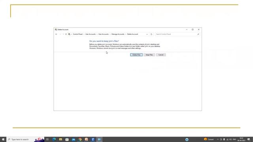Click the heading 'Do you want to keep jcm's files?'

tap(104, 41)
